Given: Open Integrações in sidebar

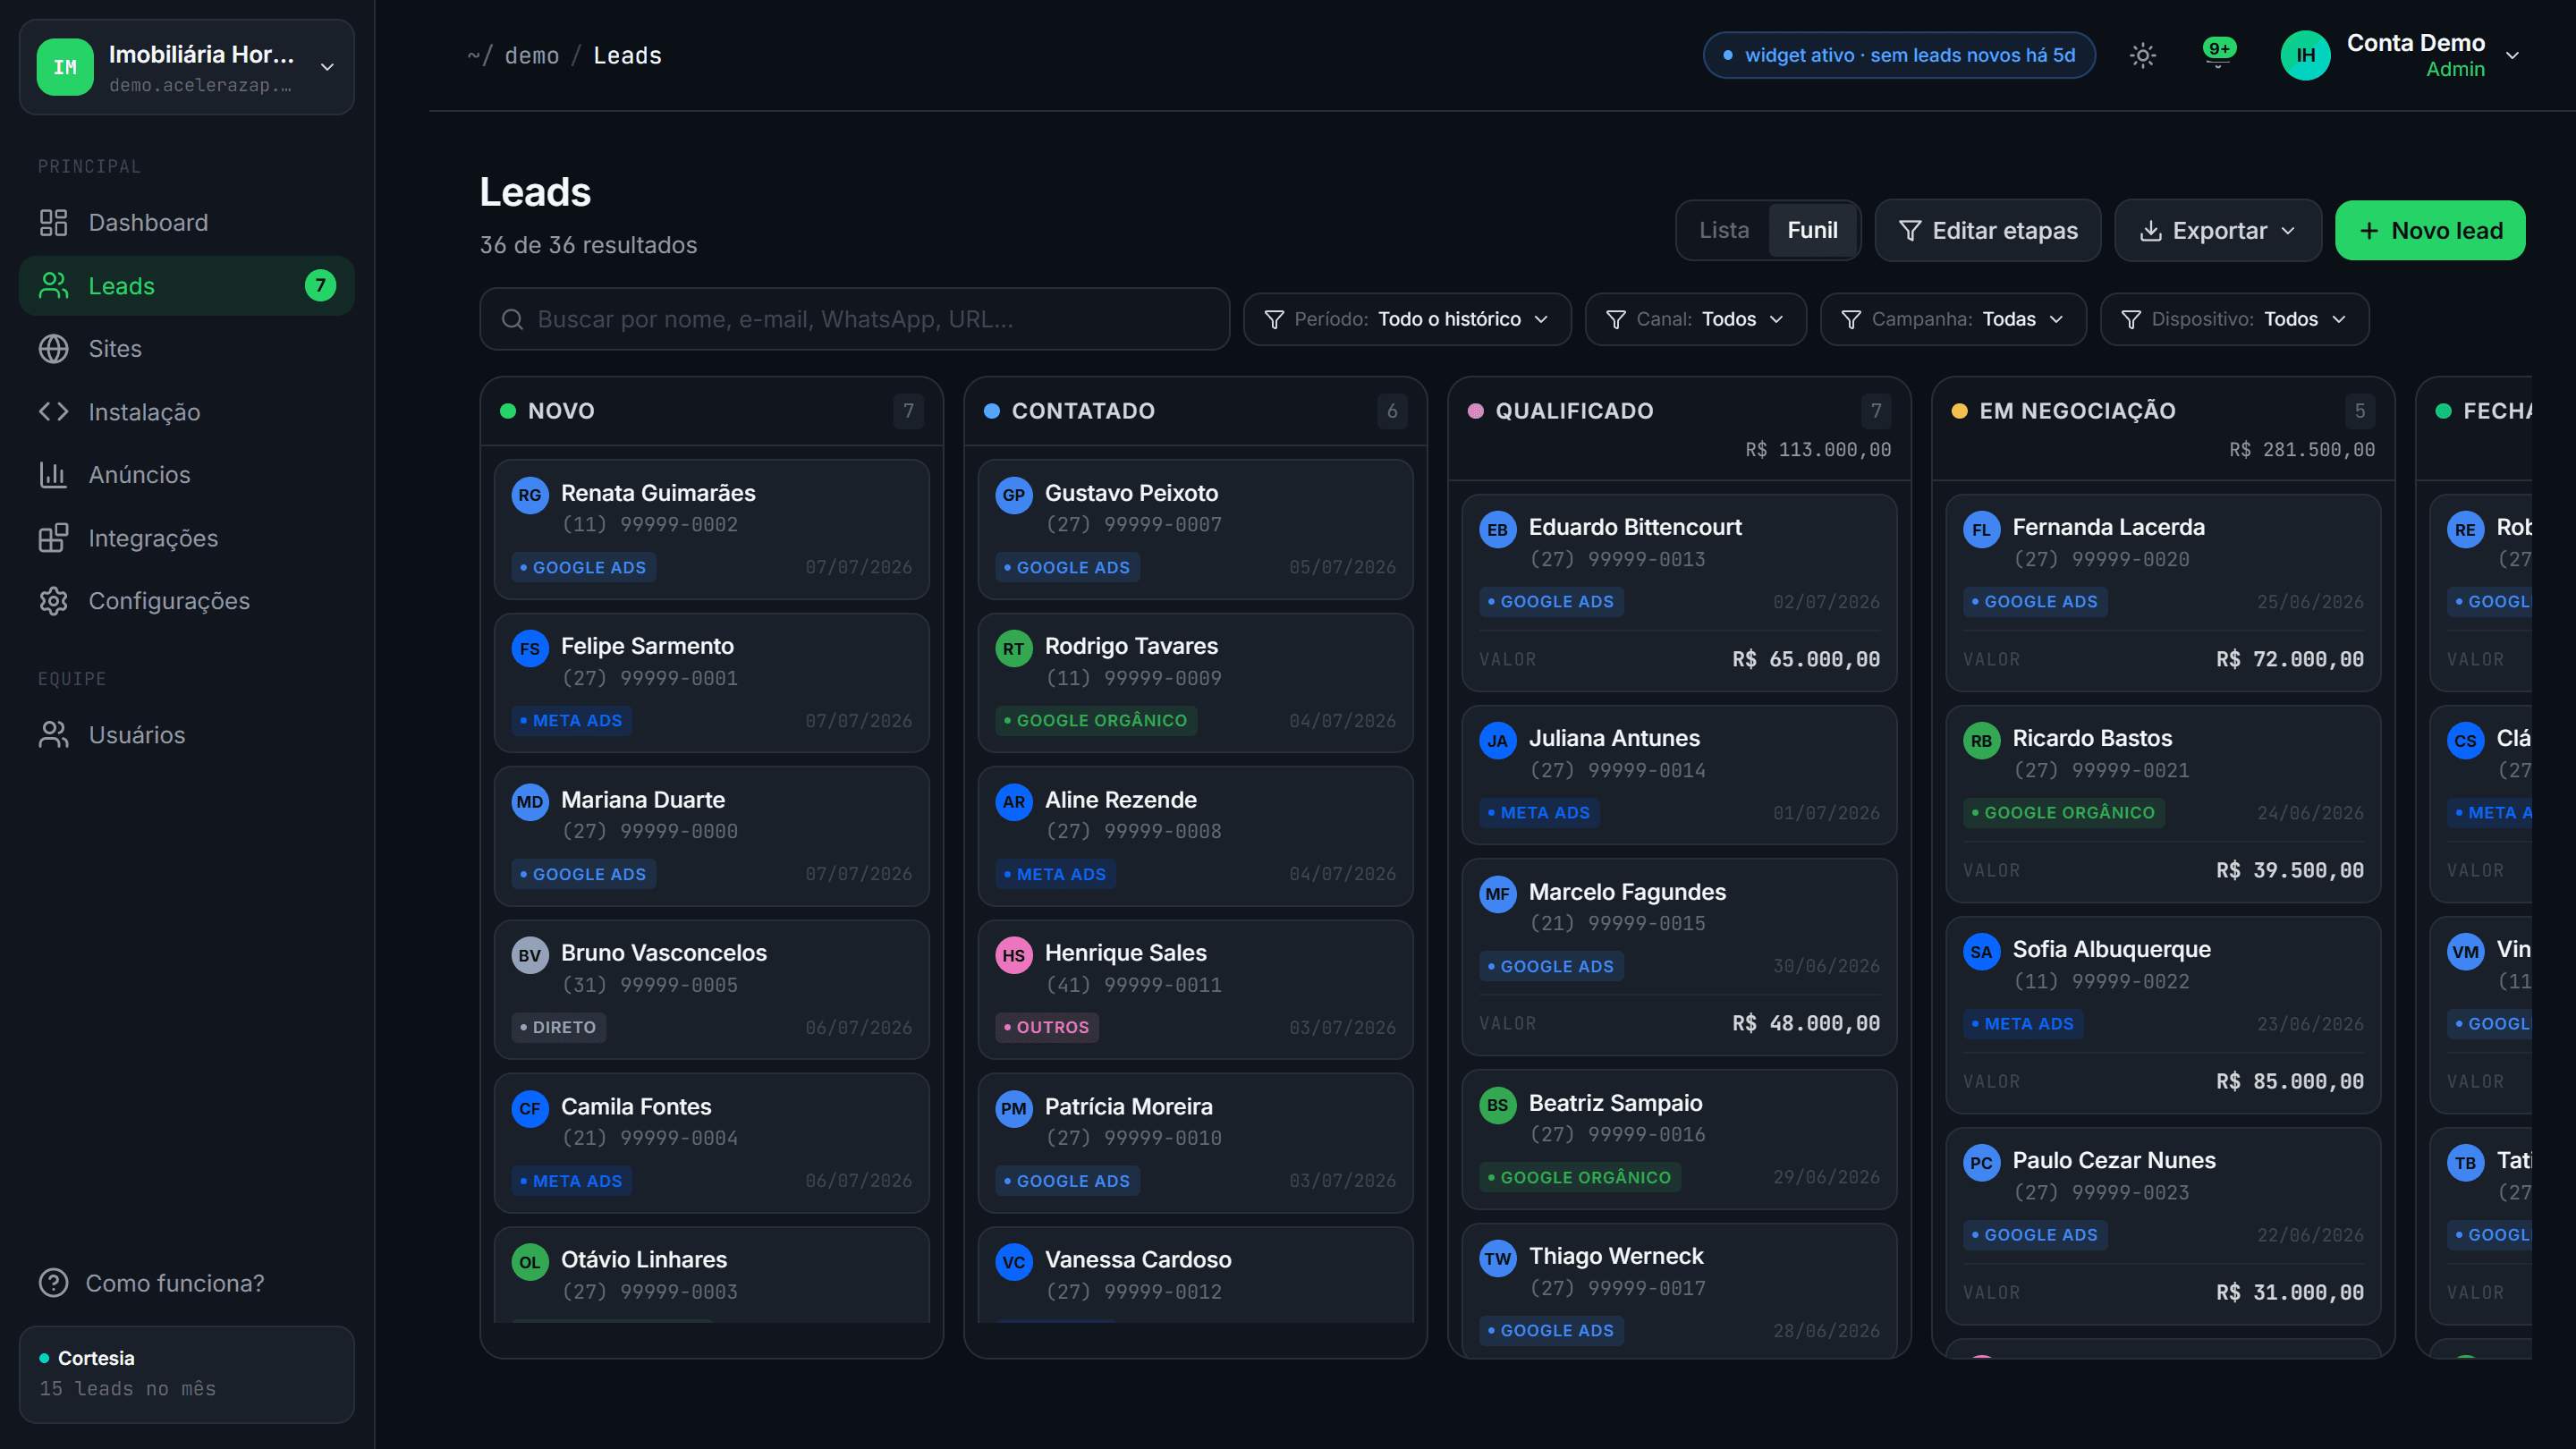Looking at the screenshot, I should click(x=187, y=538).
